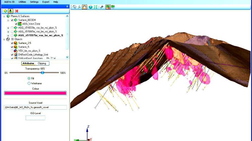Switch to the Attributes tab
252x141 pixels.
coord(28,63)
